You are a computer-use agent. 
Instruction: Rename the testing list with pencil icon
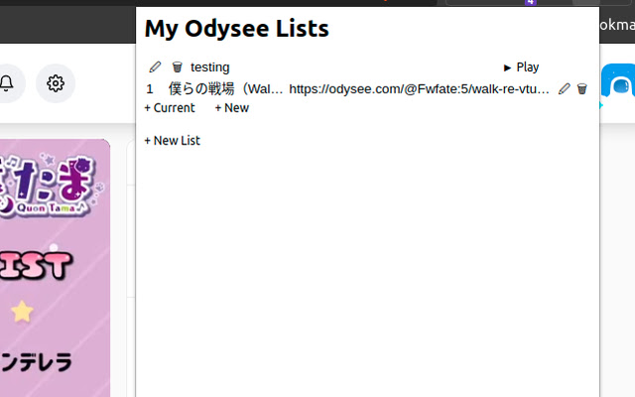coord(155,67)
